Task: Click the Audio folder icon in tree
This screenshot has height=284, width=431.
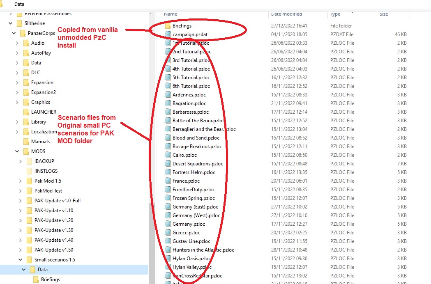Action: coord(26,43)
